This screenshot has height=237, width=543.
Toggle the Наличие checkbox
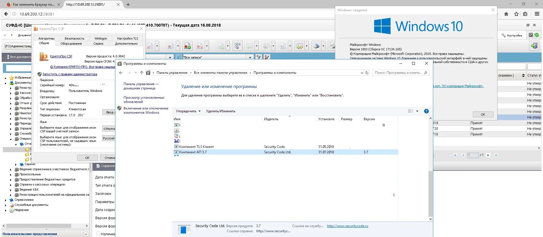[x=98, y=234]
